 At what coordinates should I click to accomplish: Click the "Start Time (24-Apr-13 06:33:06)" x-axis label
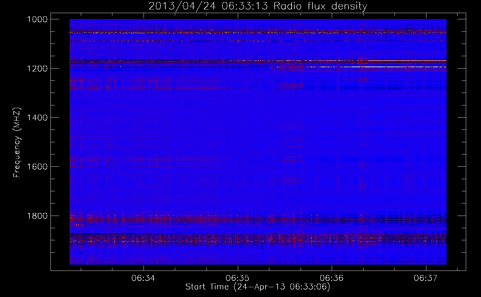pyautogui.click(x=258, y=287)
